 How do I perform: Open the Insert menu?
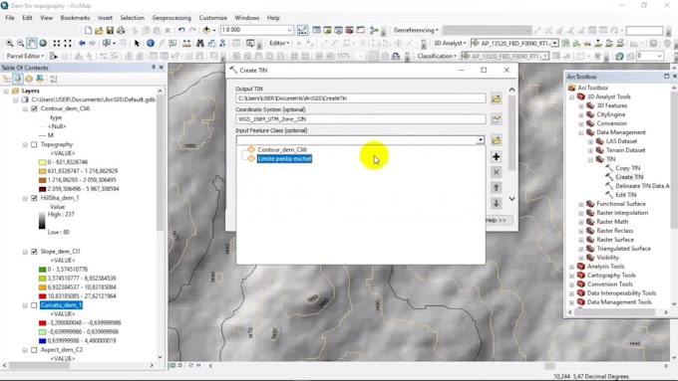[x=105, y=18]
